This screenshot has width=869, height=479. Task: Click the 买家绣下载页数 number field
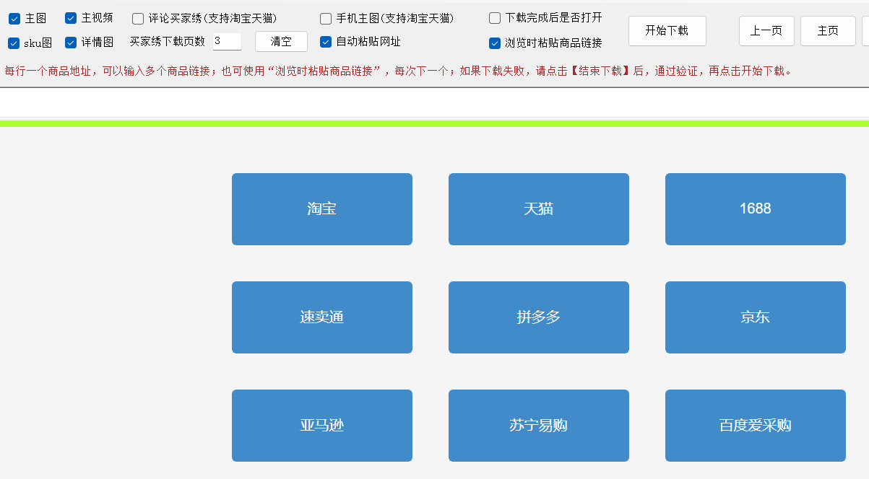coord(227,41)
